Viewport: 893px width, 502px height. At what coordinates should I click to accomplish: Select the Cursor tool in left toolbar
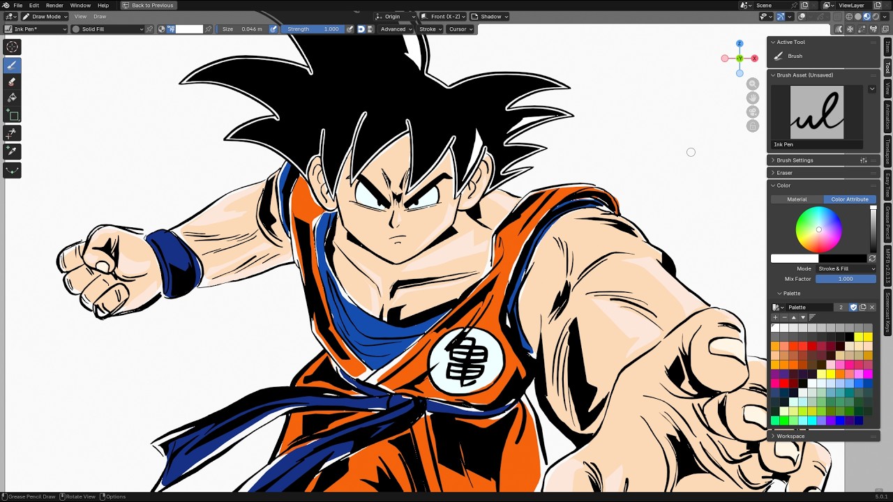pyautogui.click(x=12, y=47)
